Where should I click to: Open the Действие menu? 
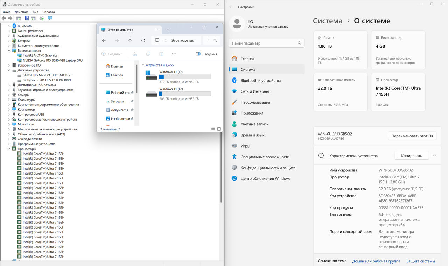(21, 12)
